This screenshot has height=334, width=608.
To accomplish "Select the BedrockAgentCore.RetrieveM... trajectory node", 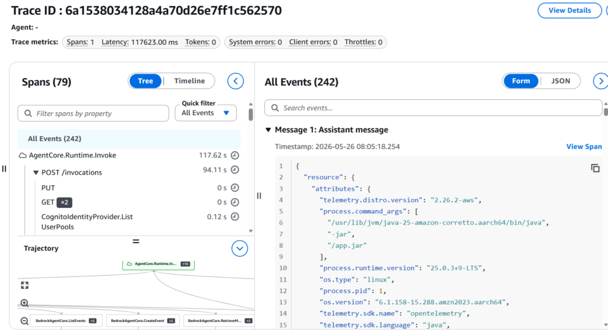I will [x=219, y=321].
